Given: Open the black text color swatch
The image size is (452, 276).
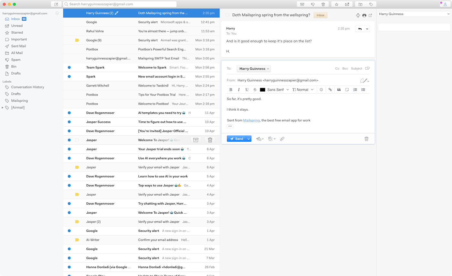Looking at the screenshot, I should click(262, 90).
